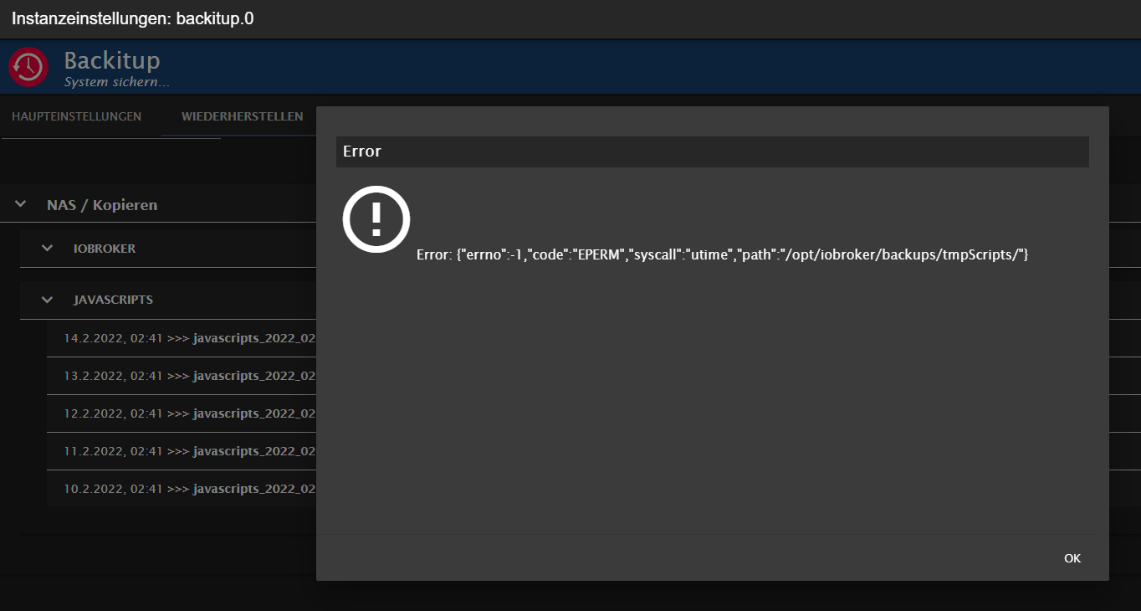Click the exclamation warning icon

click(x=376, y=219)
